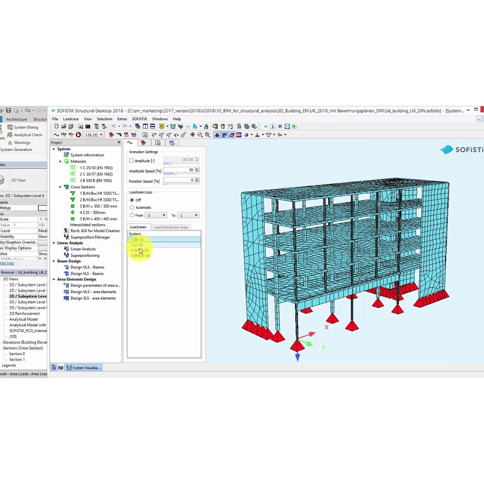The width and height of the screenshot is (484, 484).
Task: Open the Loadcase menu
Action: [71, 119]
